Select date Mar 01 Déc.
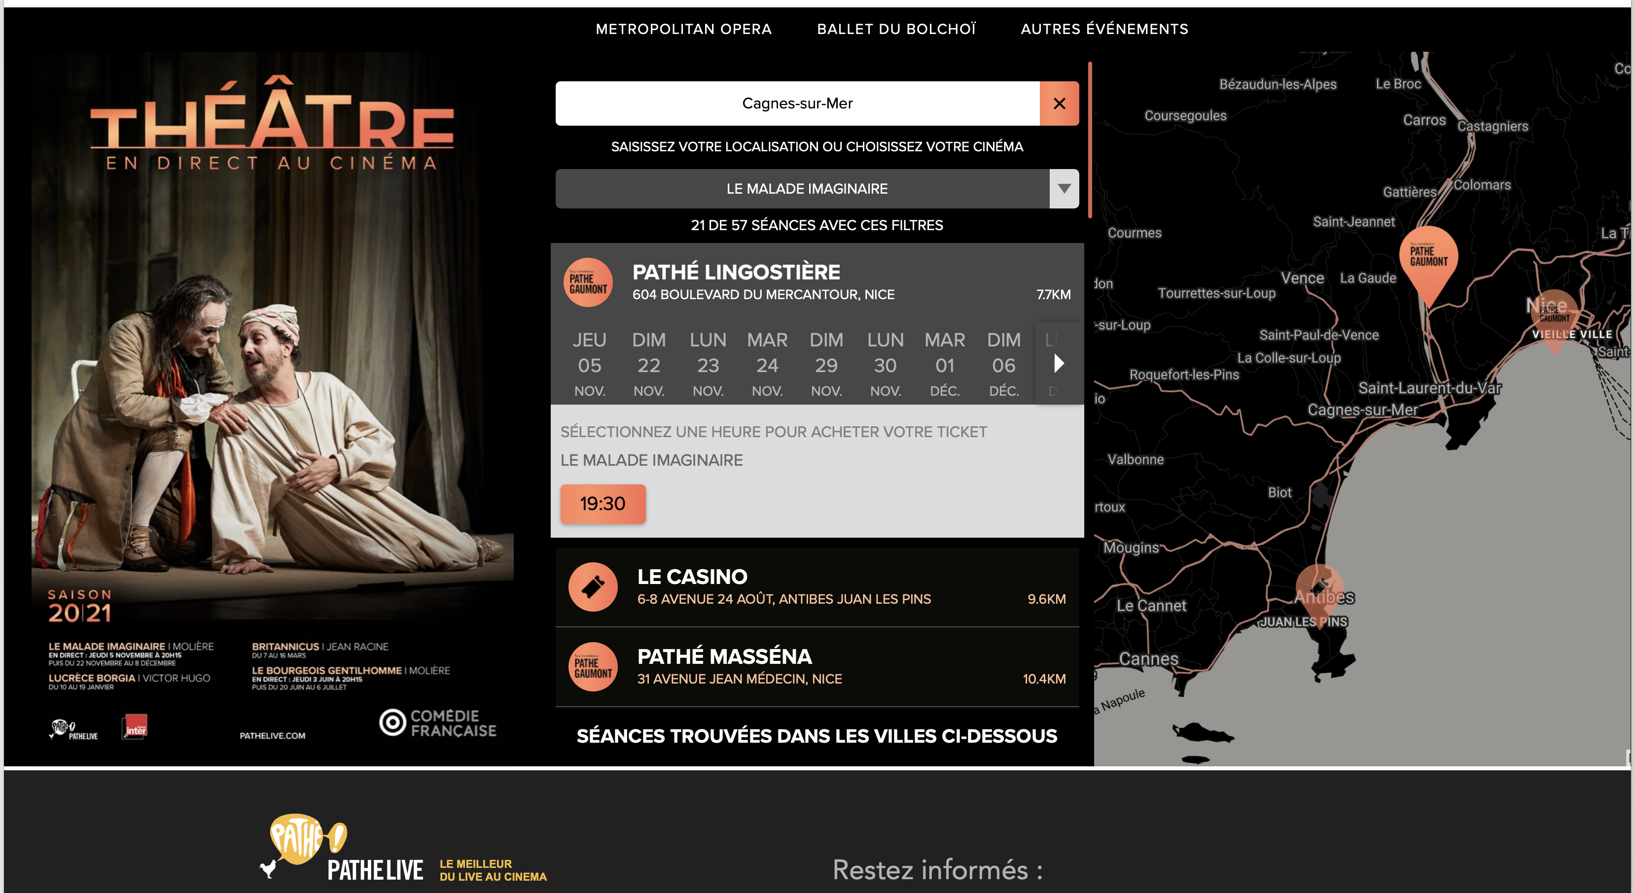This screenshot has height=893, width=1634. pyautogui.click(x=945, y=365)
